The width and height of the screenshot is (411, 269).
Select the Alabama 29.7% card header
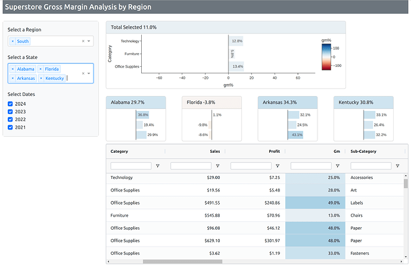[136, 103]
